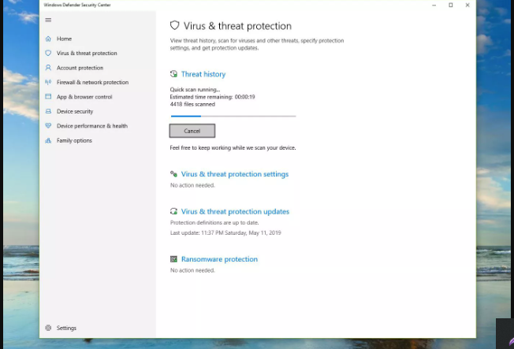Click the family icon for Family options
514x349 pixels.
[x=48, y=140]
